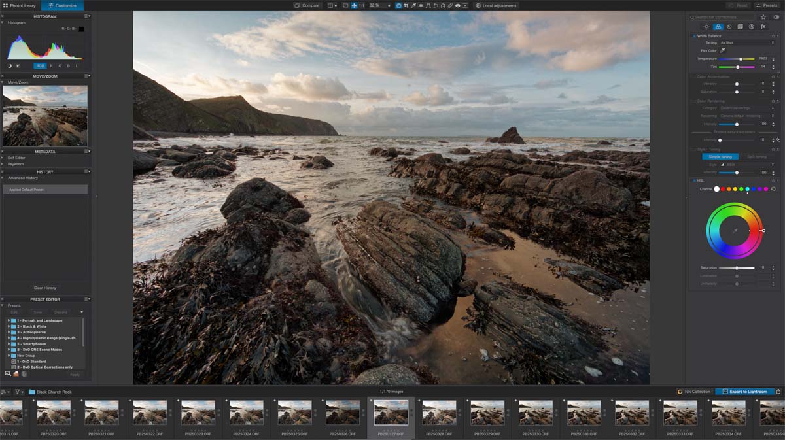Click the Local adjustments button
This screenshot has width=785, height=440.
pos(496,5)
